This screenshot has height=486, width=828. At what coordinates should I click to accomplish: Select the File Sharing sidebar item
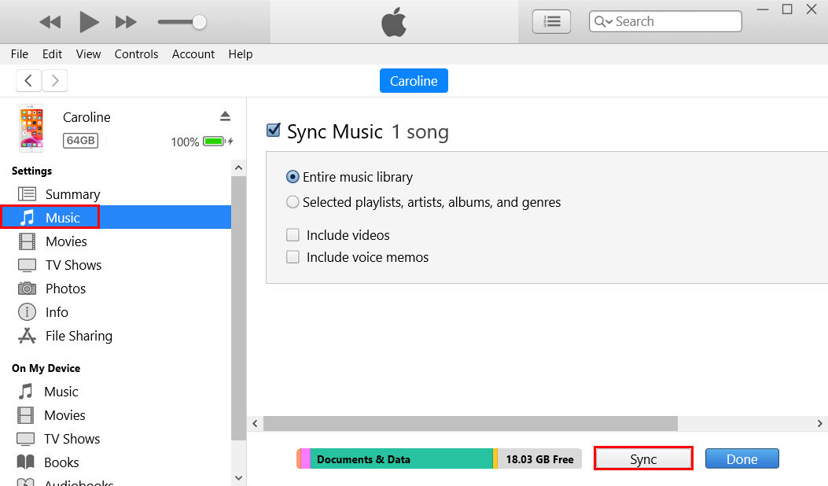(26, 336)
